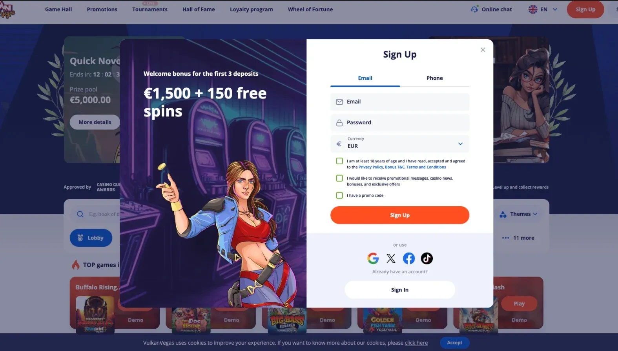Open the EUR currency dropdown
This screenshot has width=618, height=351.
399,143
